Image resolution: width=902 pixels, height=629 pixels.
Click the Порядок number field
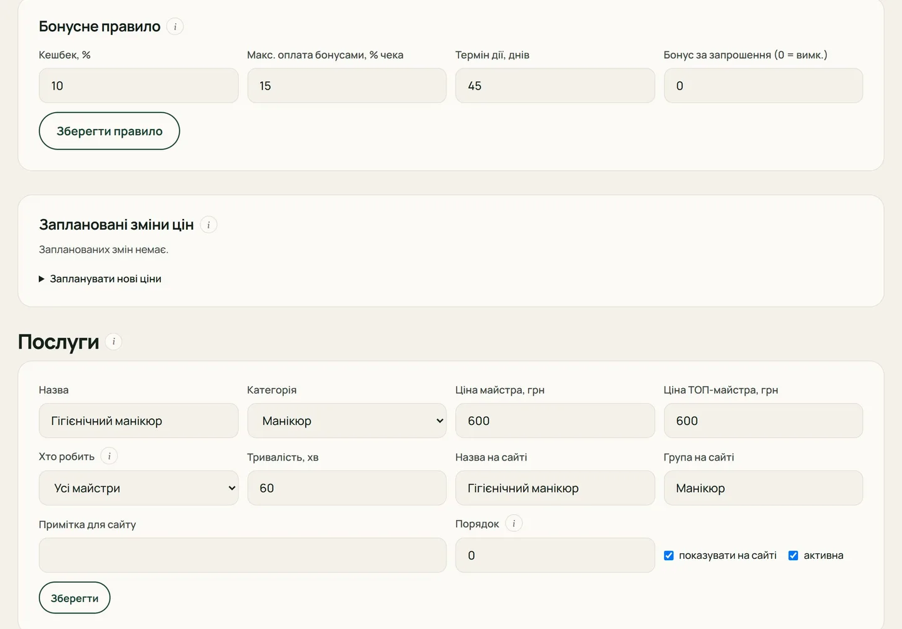coord(555,555)
